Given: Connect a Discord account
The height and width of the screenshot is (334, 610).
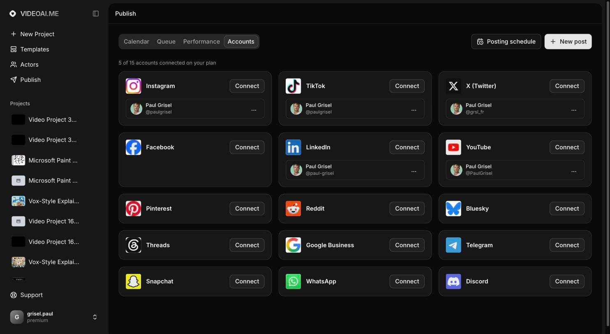Looking at the screenshot, I should (567, 281).
